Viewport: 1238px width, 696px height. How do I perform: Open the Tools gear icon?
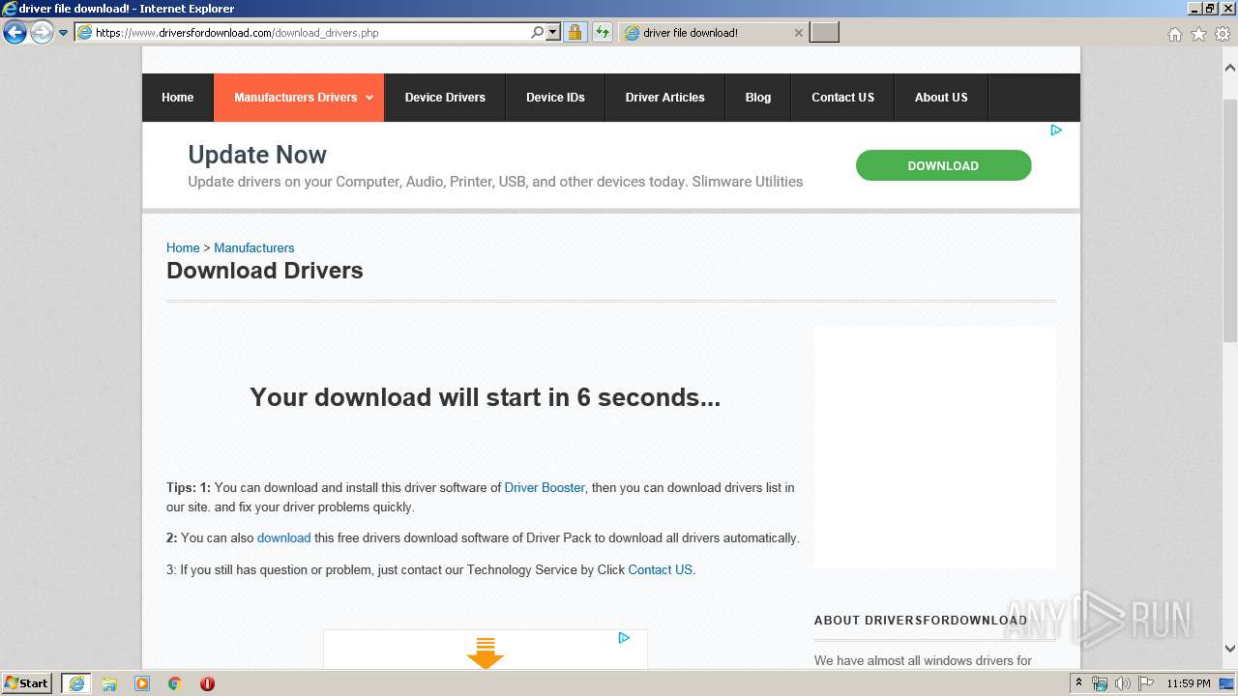click(1223, 34)
